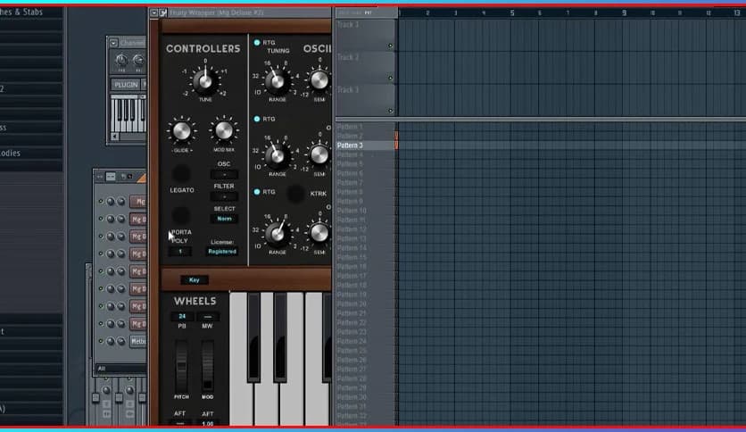
Task: Click the second oscillator RANGE knob
Action: 277,155
